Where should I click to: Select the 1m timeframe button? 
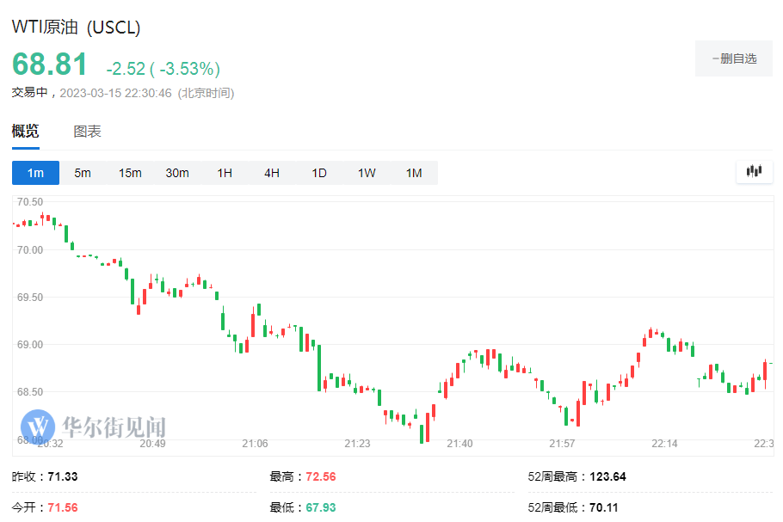coord(35,172)
